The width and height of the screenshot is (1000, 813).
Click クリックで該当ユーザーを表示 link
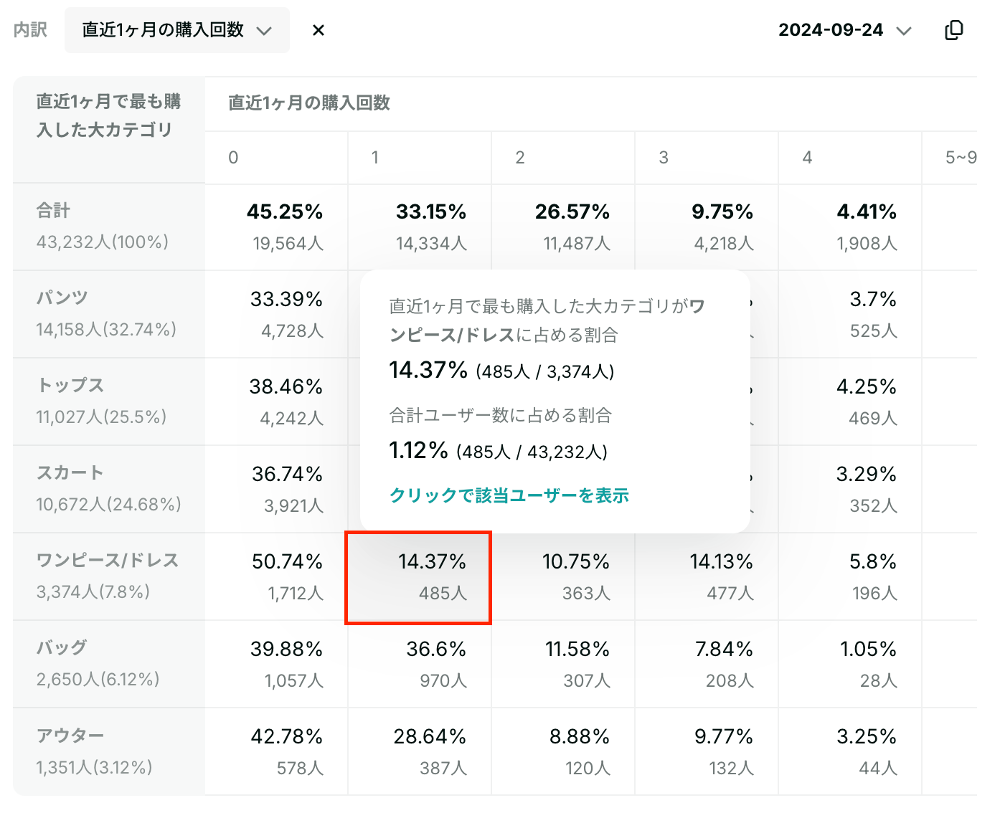[509, 495]
